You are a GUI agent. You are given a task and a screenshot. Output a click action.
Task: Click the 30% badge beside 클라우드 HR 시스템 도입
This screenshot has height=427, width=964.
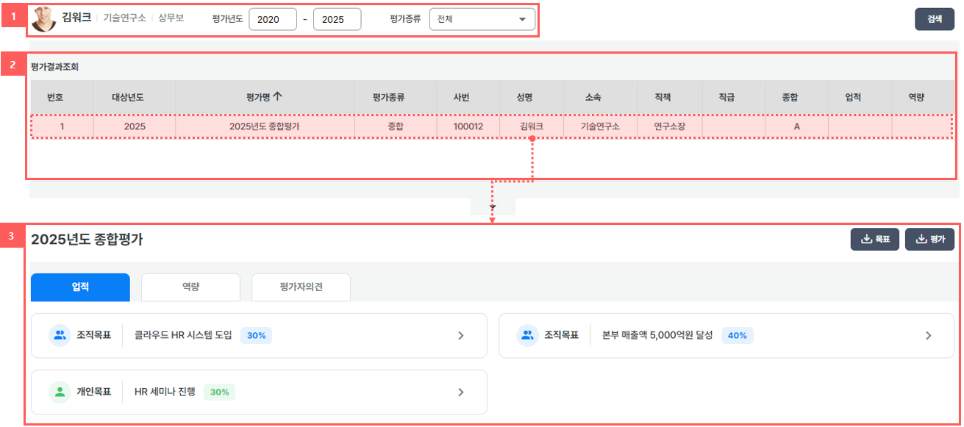click(257, 335)
